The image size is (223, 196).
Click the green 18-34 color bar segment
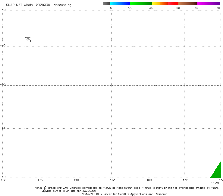pyautogui.click(x=141, y=4)
